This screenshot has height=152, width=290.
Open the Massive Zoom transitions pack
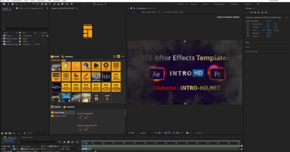pos(116,87)
